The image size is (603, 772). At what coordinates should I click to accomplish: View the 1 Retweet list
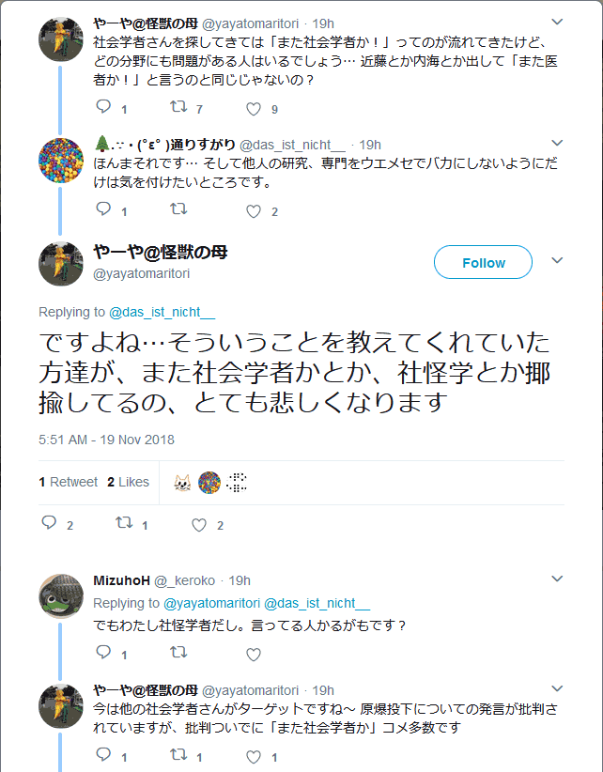(69, 482)
